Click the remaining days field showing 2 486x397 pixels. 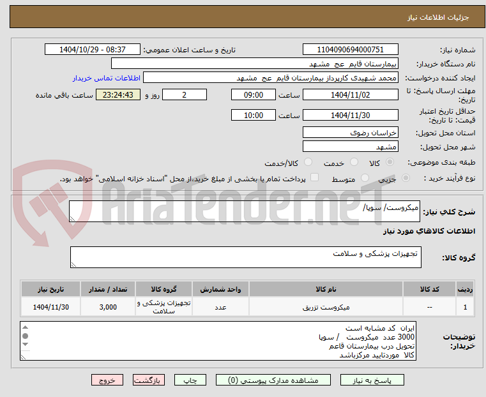(x=185, y=94)
